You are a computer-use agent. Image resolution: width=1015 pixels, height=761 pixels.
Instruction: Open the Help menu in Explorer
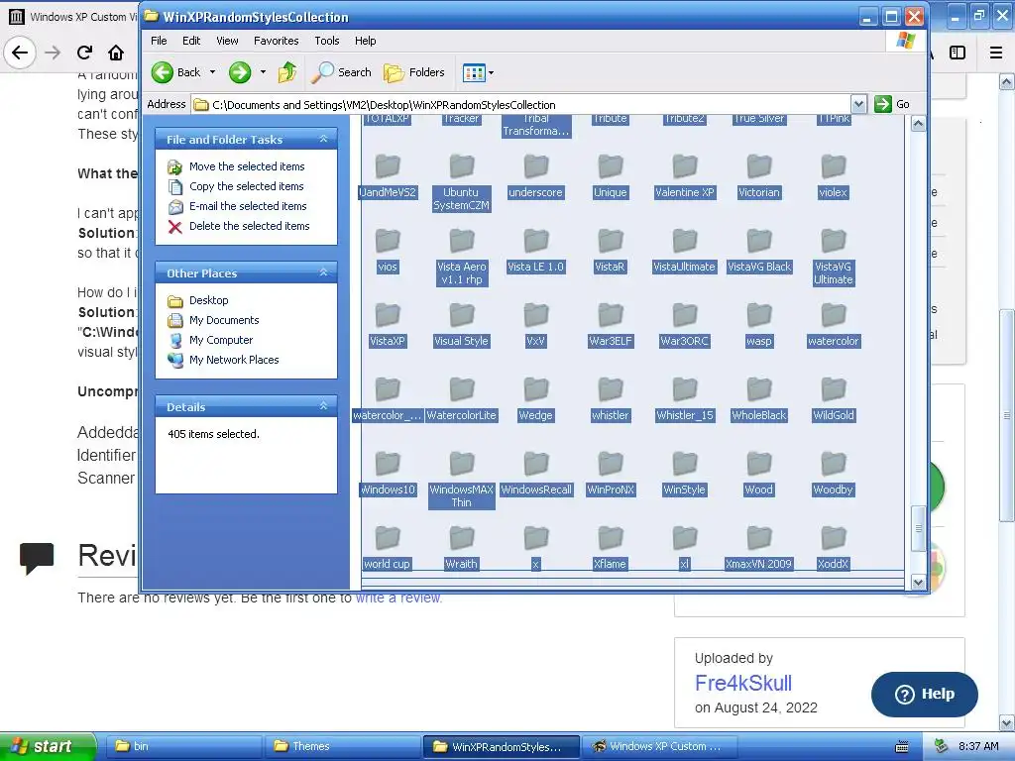click(x=365, y=41)
